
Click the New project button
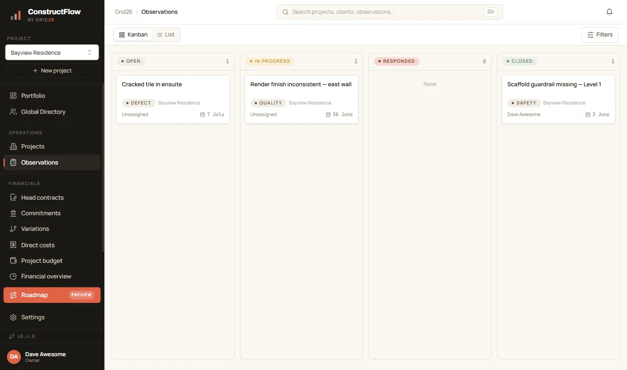52,71
